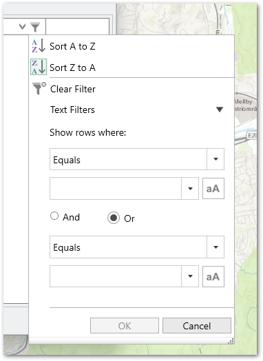The height and width of the screenshot is (361, 263).
Task: Click the Clear Filter funnel icon
Action: (39, 88)
